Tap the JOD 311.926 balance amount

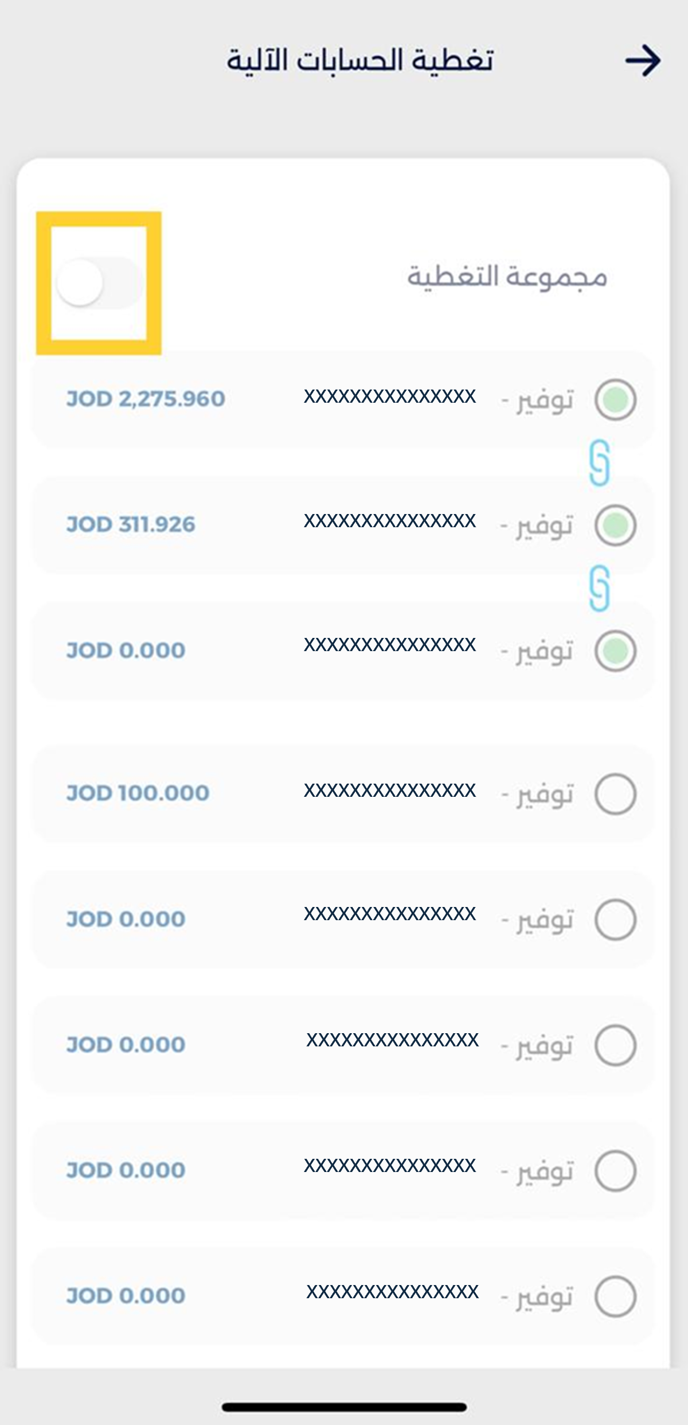pyautogui.click(x=131, y=524)
